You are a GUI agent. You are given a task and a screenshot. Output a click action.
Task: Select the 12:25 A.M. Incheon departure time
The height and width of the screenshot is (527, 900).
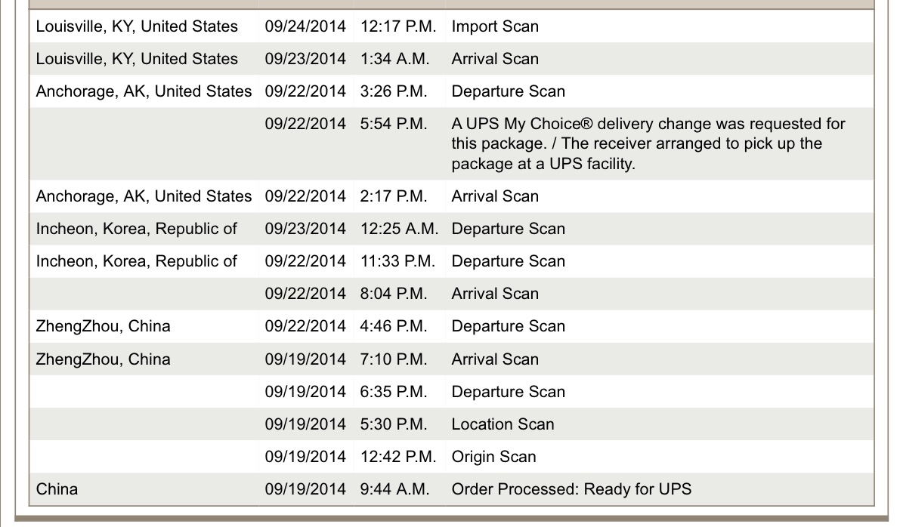(399, 229)
